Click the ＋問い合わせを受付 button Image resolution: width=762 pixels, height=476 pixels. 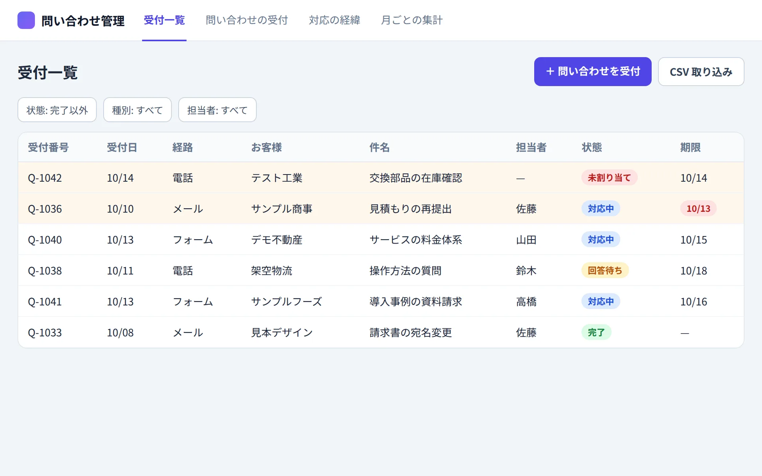point(593,71)
